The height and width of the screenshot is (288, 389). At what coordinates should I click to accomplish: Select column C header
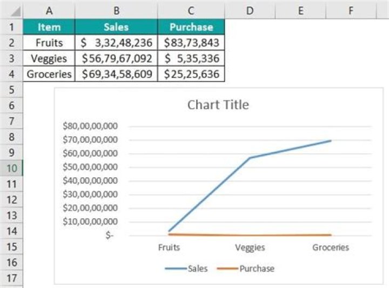[x=191, y=11]
